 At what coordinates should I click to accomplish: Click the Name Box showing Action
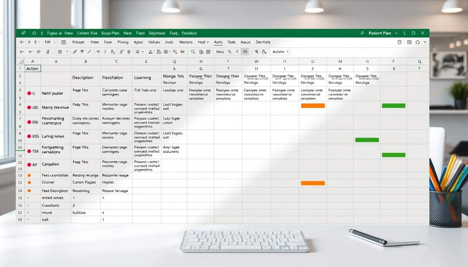click(x=33, y=68)
